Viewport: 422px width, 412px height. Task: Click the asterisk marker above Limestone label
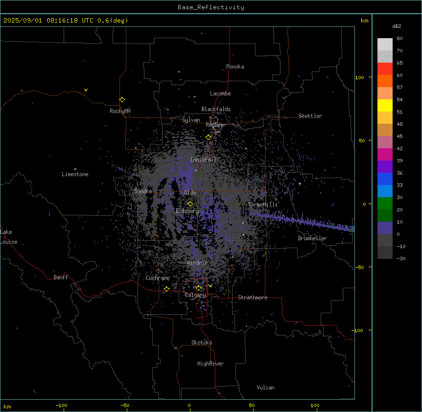75,169
